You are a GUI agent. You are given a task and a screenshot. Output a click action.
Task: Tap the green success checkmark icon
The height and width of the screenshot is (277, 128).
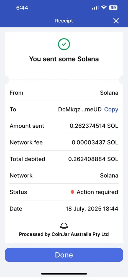pyautogui.click(x=64, y=44)
